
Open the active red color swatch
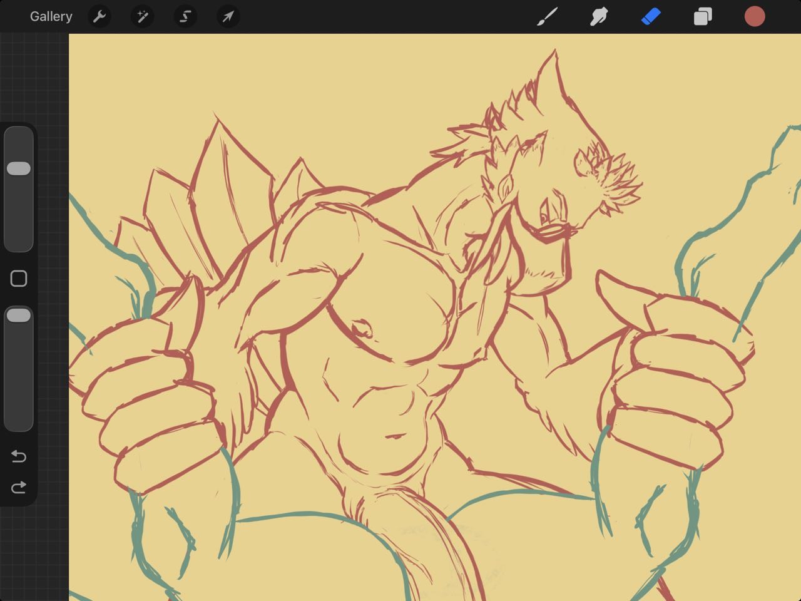755,16
